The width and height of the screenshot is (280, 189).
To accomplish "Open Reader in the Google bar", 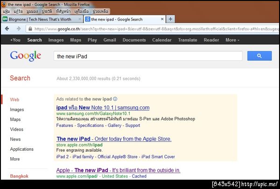I will [211, 40].
